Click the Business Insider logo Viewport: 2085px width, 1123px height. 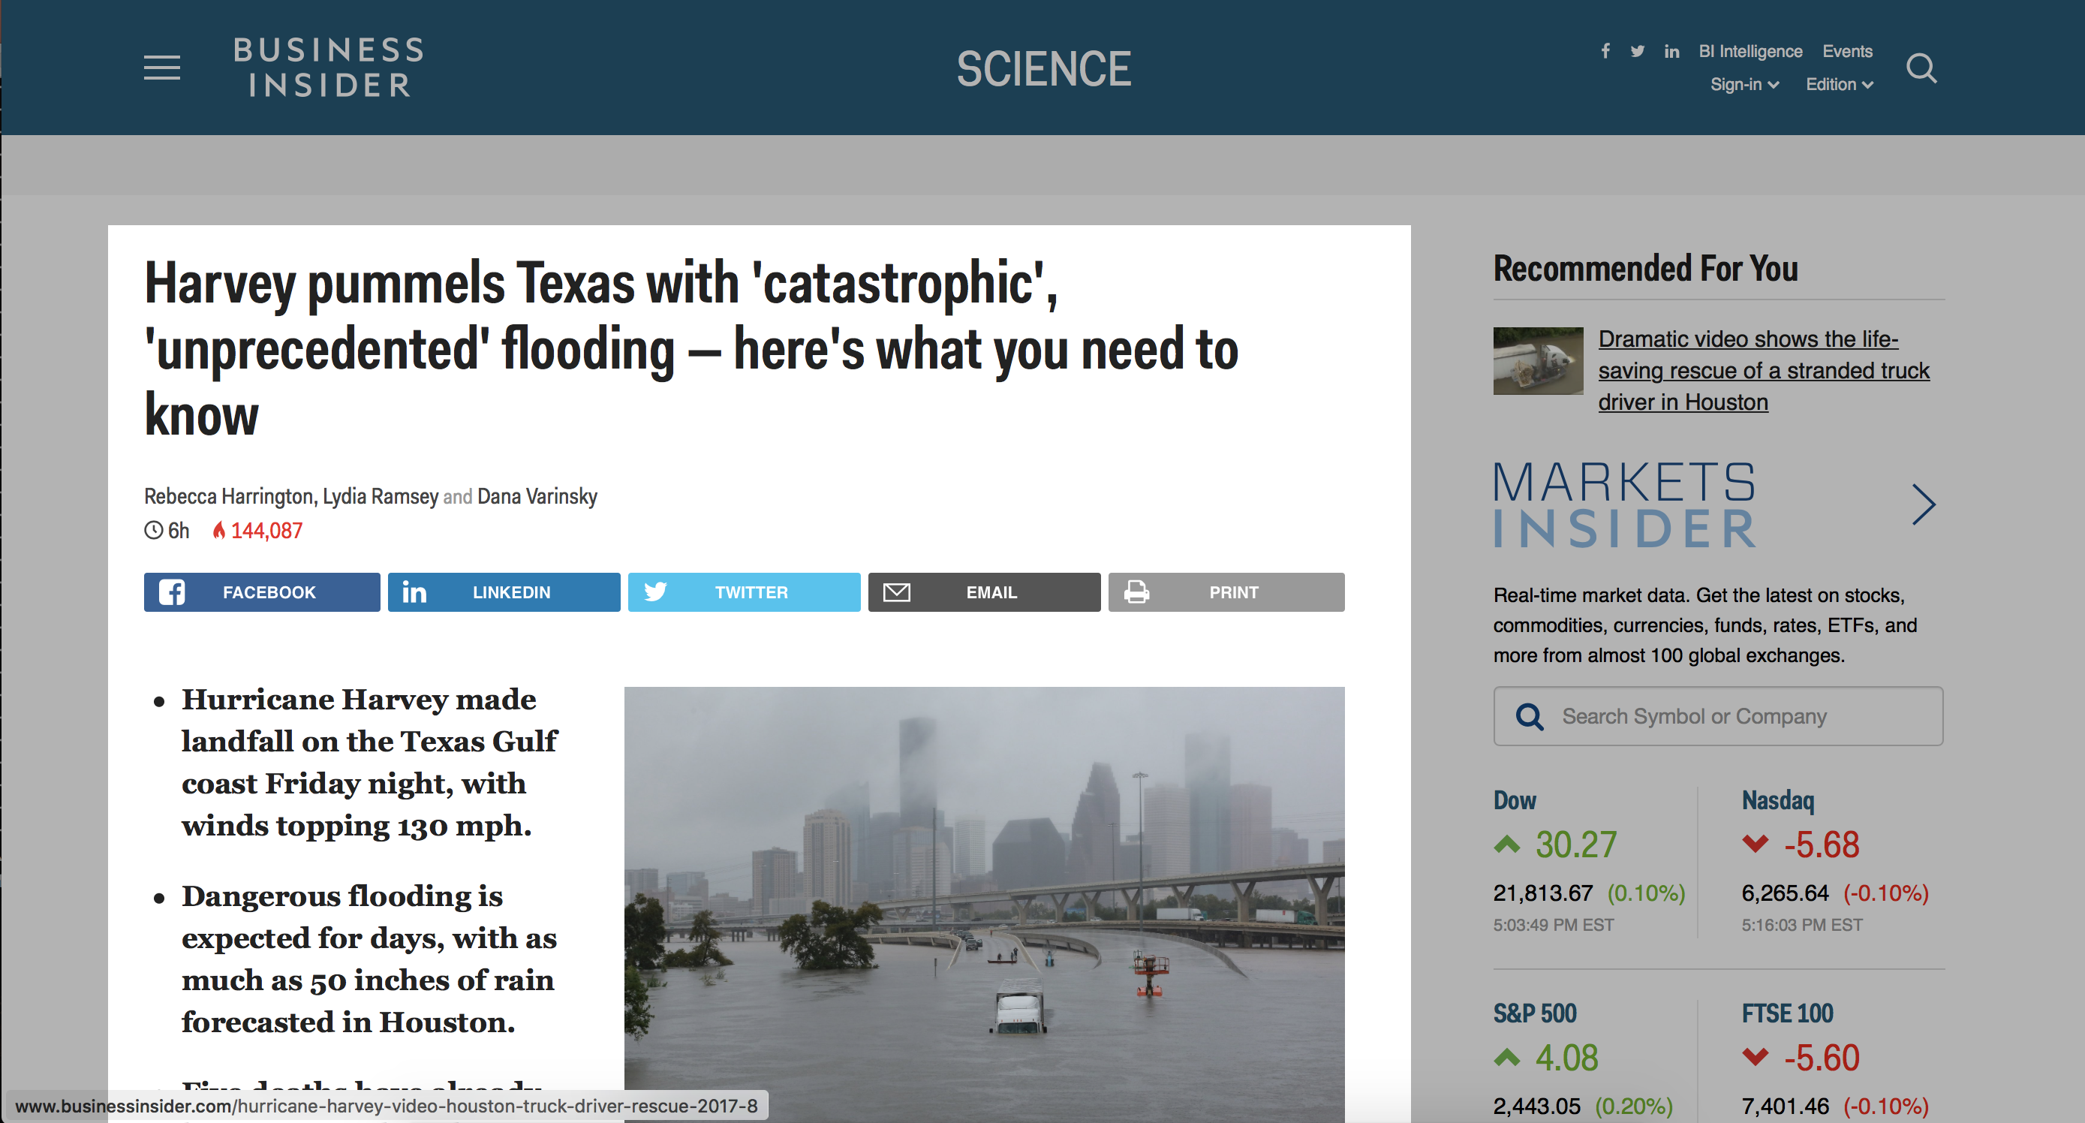(x=329, y=68)
